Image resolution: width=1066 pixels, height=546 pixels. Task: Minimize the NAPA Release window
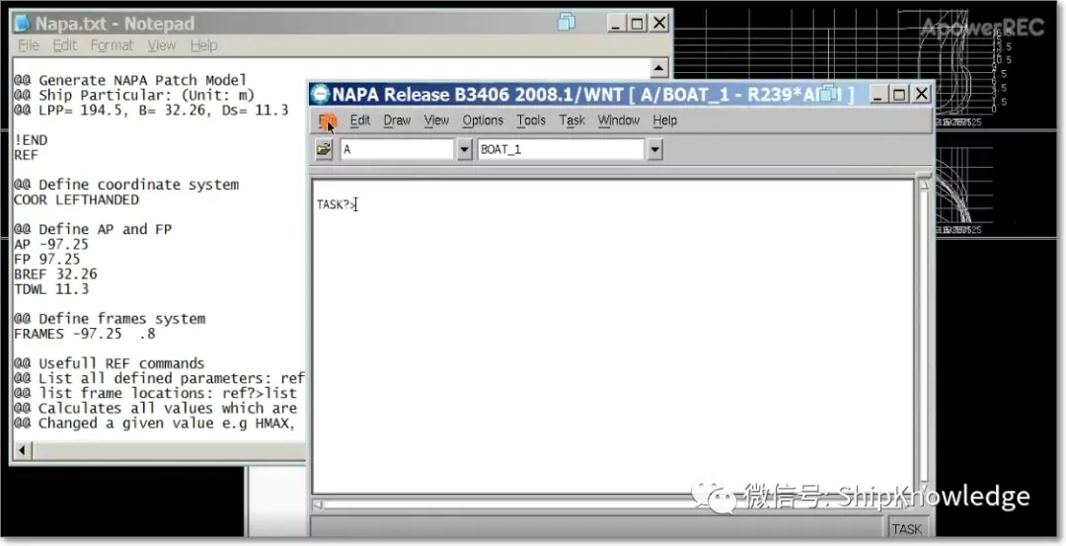pyautogui.click(x=877, y=94)
